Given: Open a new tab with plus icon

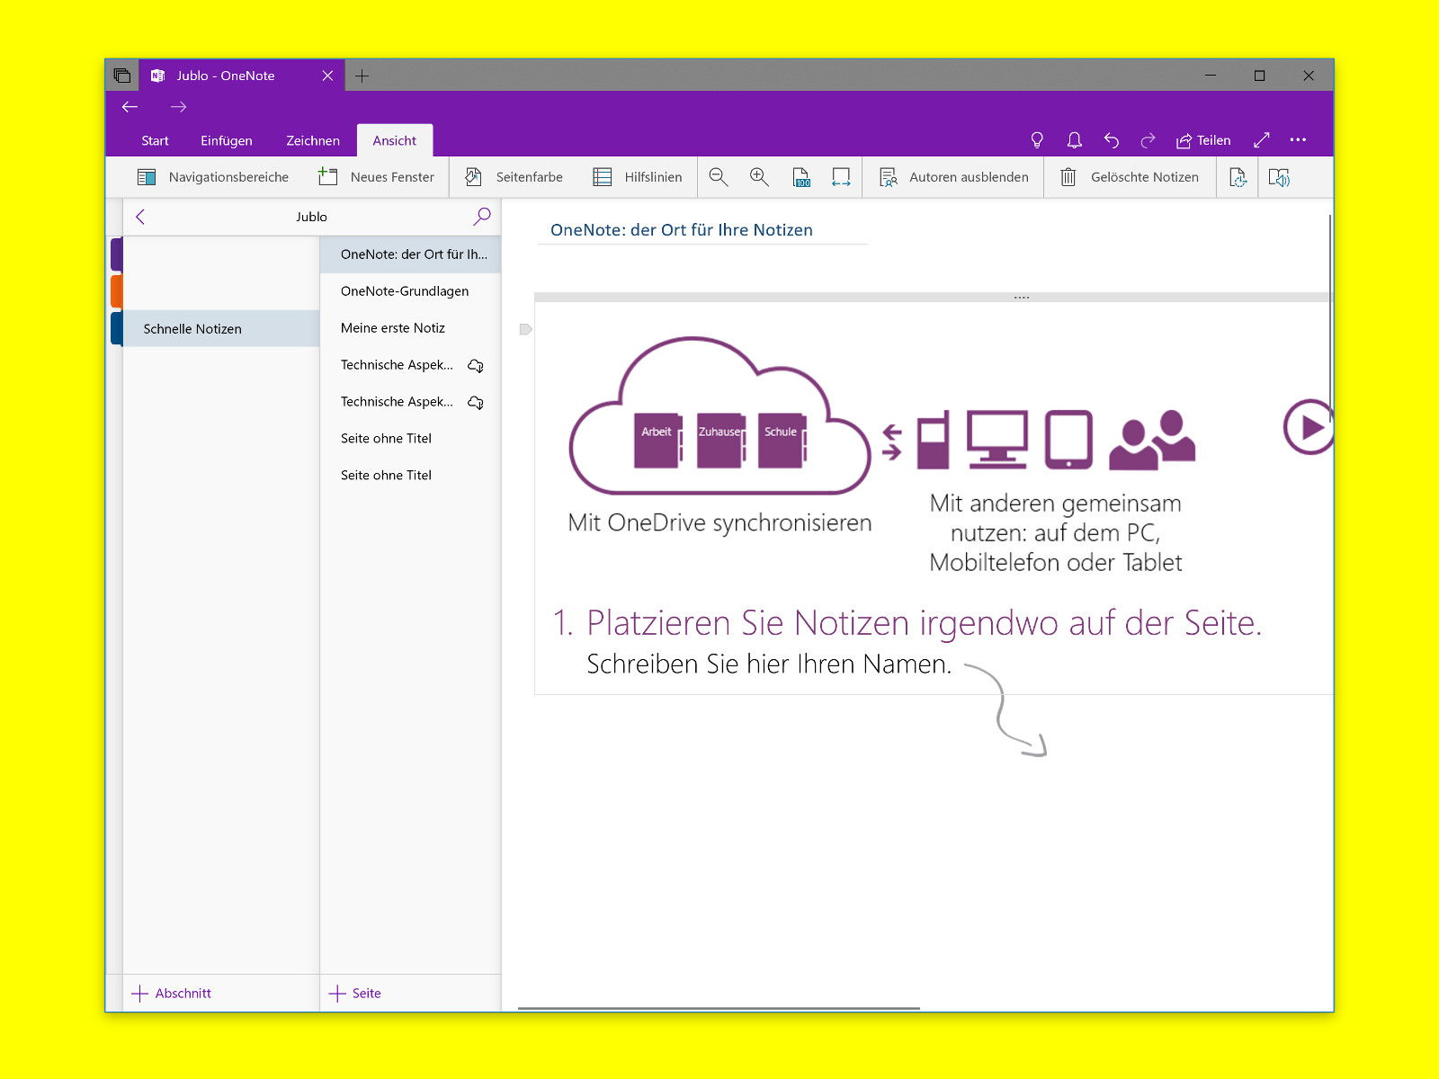Looking at the screenshot, I should coord(362,76).
